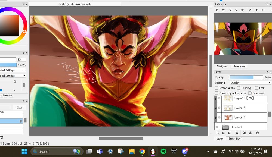Adjust the brush opacity 100 % slider
272x157 pixels.
click(8, 65)
